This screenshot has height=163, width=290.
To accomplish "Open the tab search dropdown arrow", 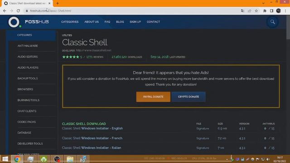I will [263, 3].
